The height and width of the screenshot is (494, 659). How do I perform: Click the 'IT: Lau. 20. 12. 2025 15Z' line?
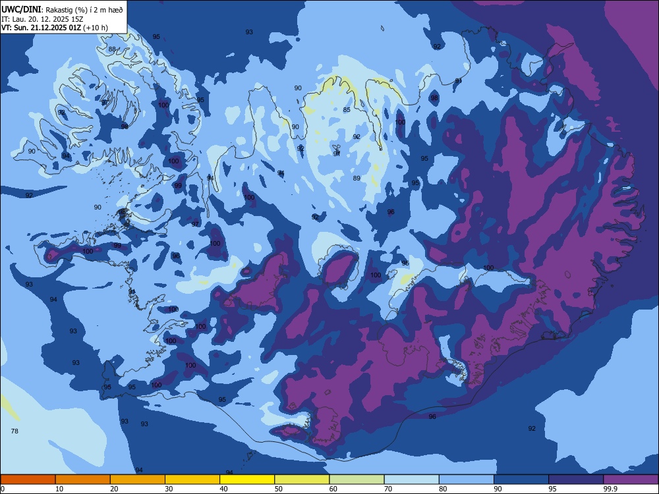click(x=42, y=19)
